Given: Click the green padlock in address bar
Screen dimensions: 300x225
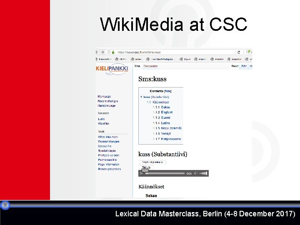Looking at the screenshot, I should (113, 52).
